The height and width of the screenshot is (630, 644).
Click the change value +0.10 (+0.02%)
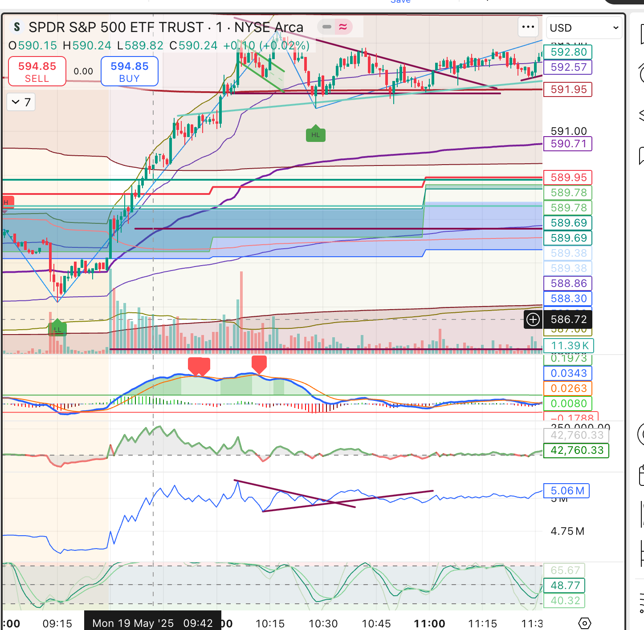coord(266,46)
